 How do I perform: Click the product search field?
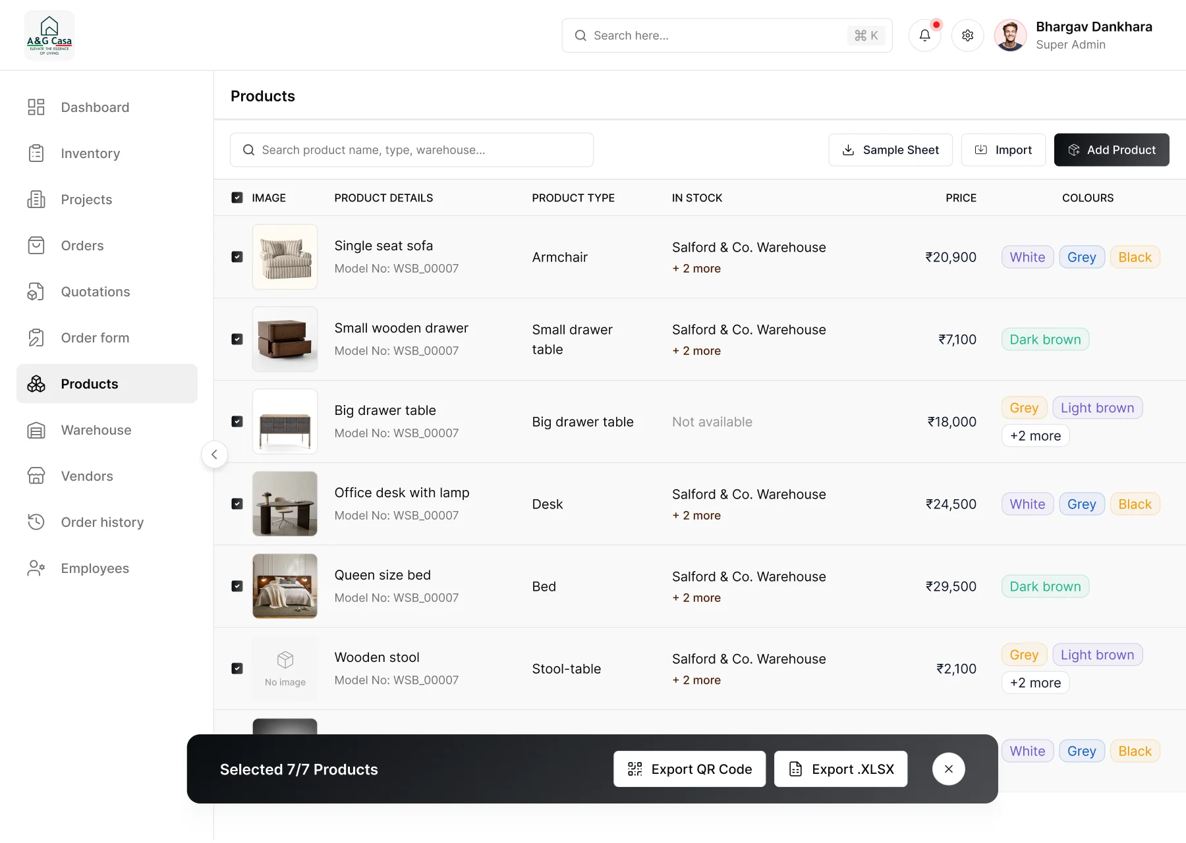[x=412, y=150]
